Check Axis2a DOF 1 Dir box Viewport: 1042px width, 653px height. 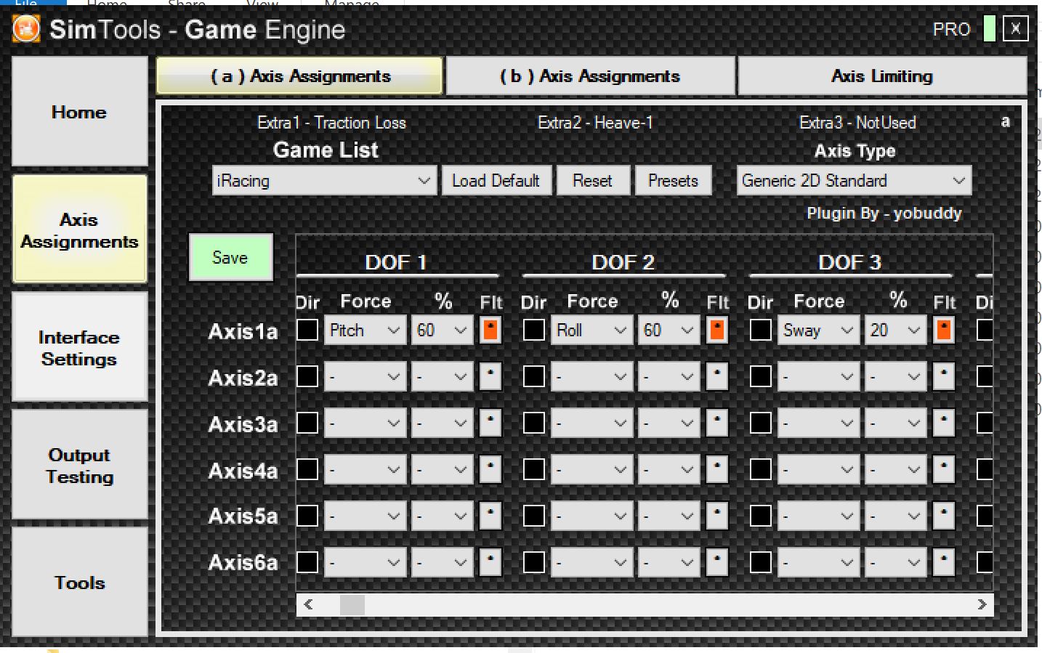pyautogui.click(x=307, y=376)
